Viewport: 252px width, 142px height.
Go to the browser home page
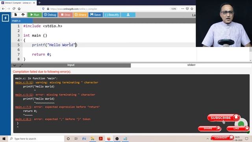[x=19, y=9]
